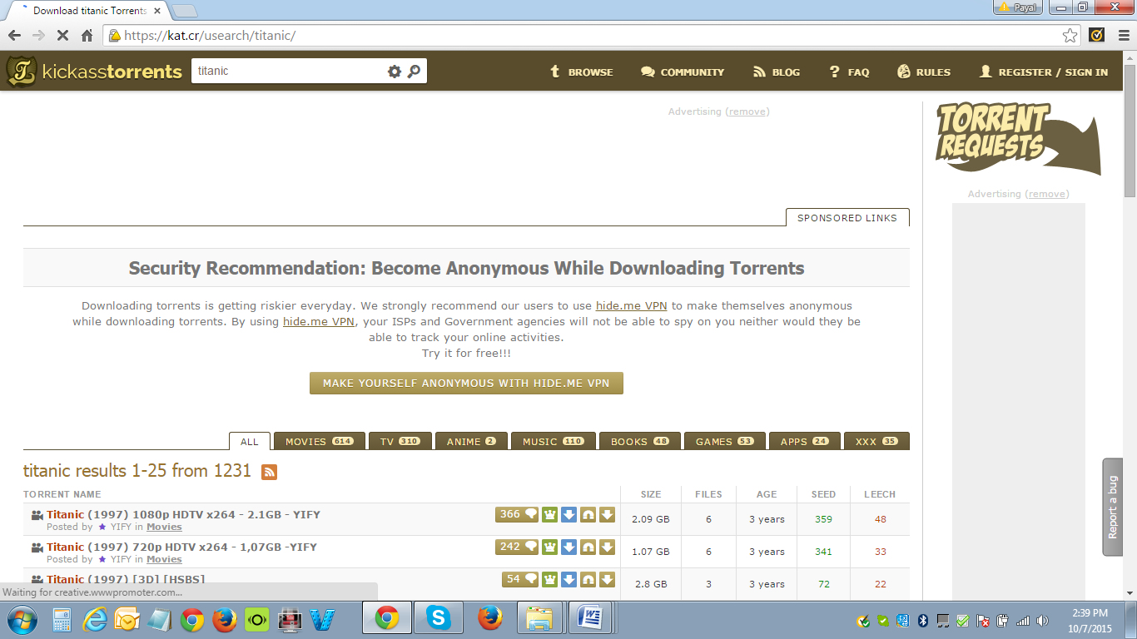The width and height of the screenshot is (1137, 639).
Task: Open BROWSE in site navigation
Action: coord(581,72)
